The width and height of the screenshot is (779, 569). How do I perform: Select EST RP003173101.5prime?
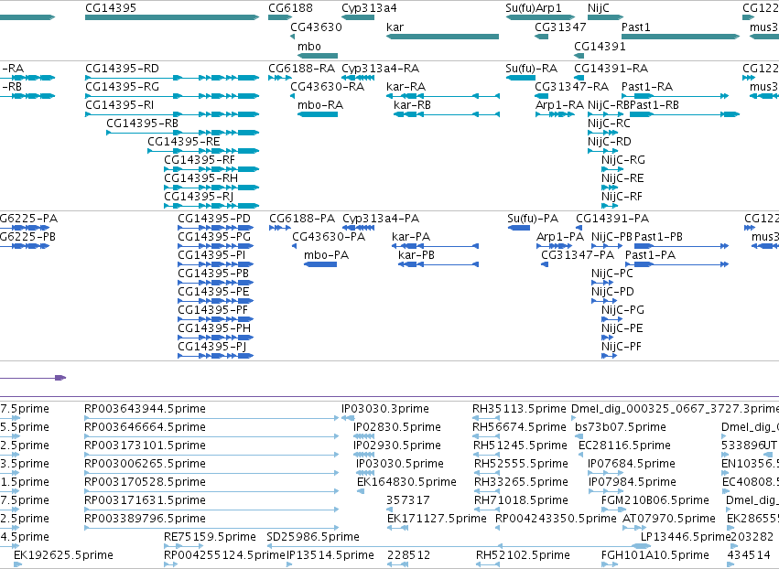pyautogui.click(x=145, y=446)
